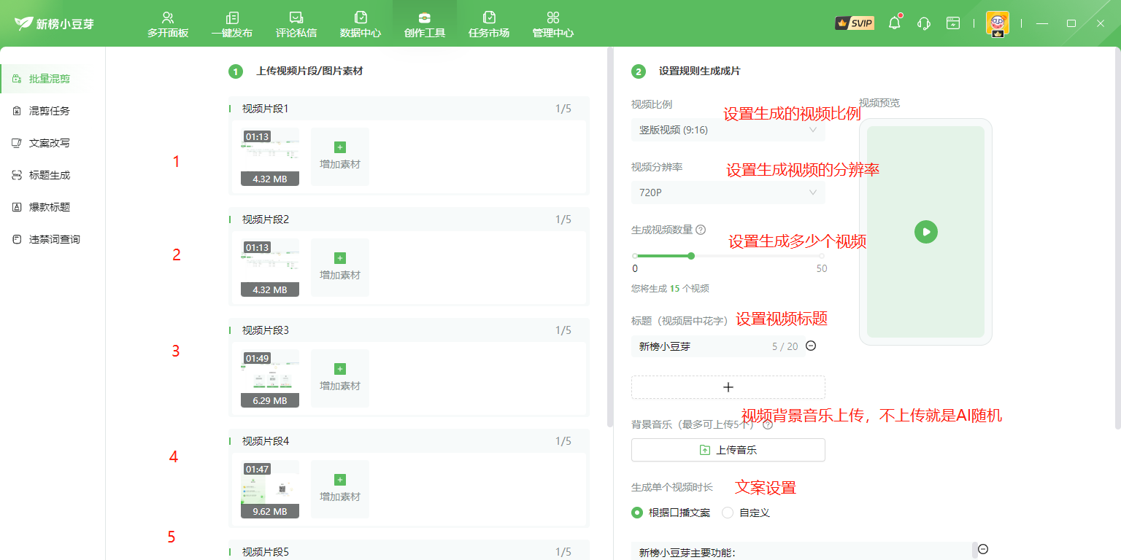Open 文案改写 in the left sidebar
The width and height of the screenshot is (1121, 560).
click(x=49, y=143)
